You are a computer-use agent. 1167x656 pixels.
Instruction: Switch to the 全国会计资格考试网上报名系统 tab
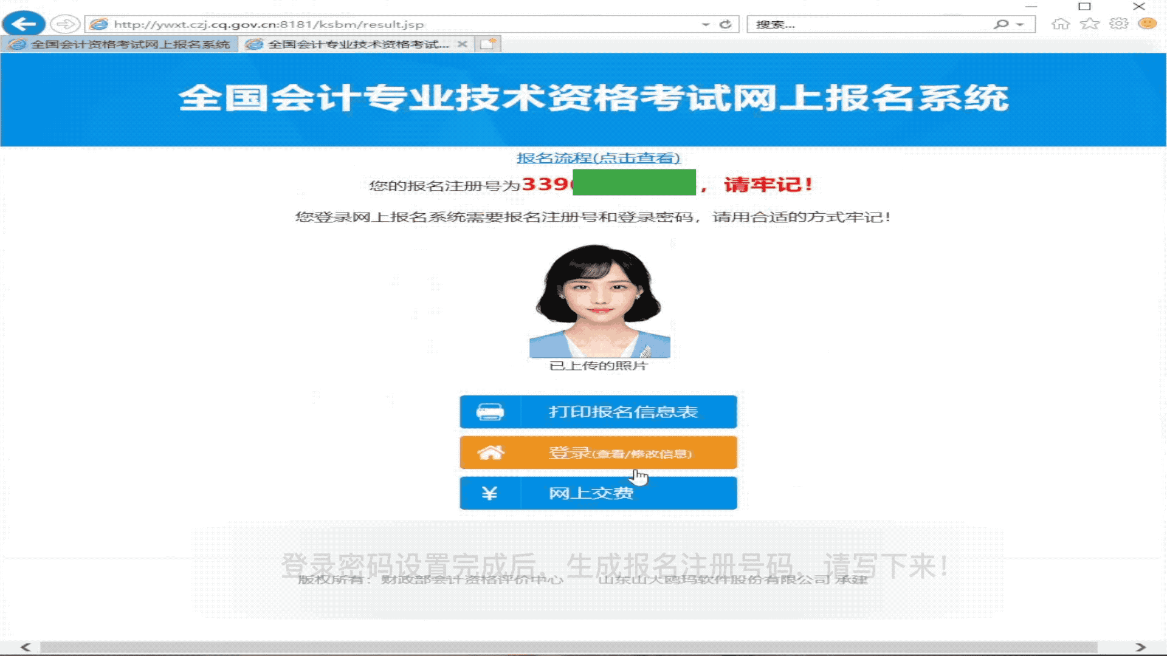click(x=122, y=44)
